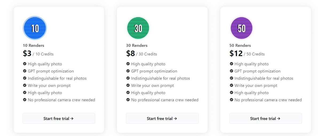Select the $3 price text
The image size is (320, 136).
click(27, 54)
